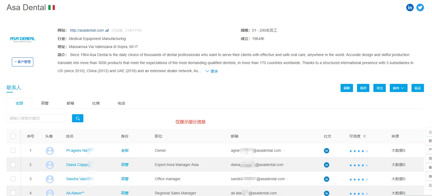432x196 pixels.
Task: Click star rating for Sandra row
Action: [x=359, y=179]
